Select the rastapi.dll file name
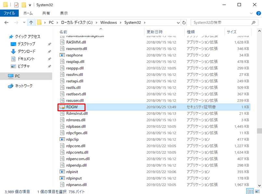This screenshot has height=194, width=262. 75,81
